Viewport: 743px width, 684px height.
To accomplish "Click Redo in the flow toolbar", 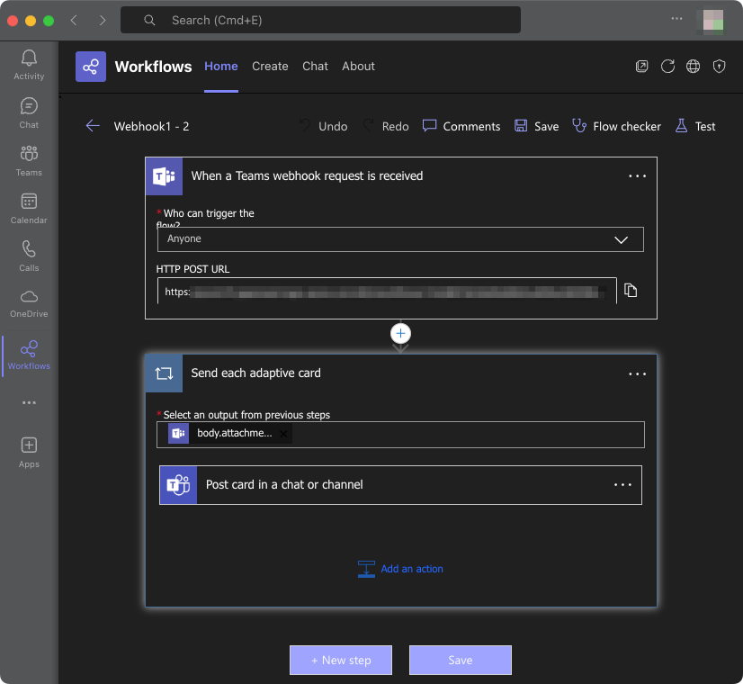I will (386, 126).
